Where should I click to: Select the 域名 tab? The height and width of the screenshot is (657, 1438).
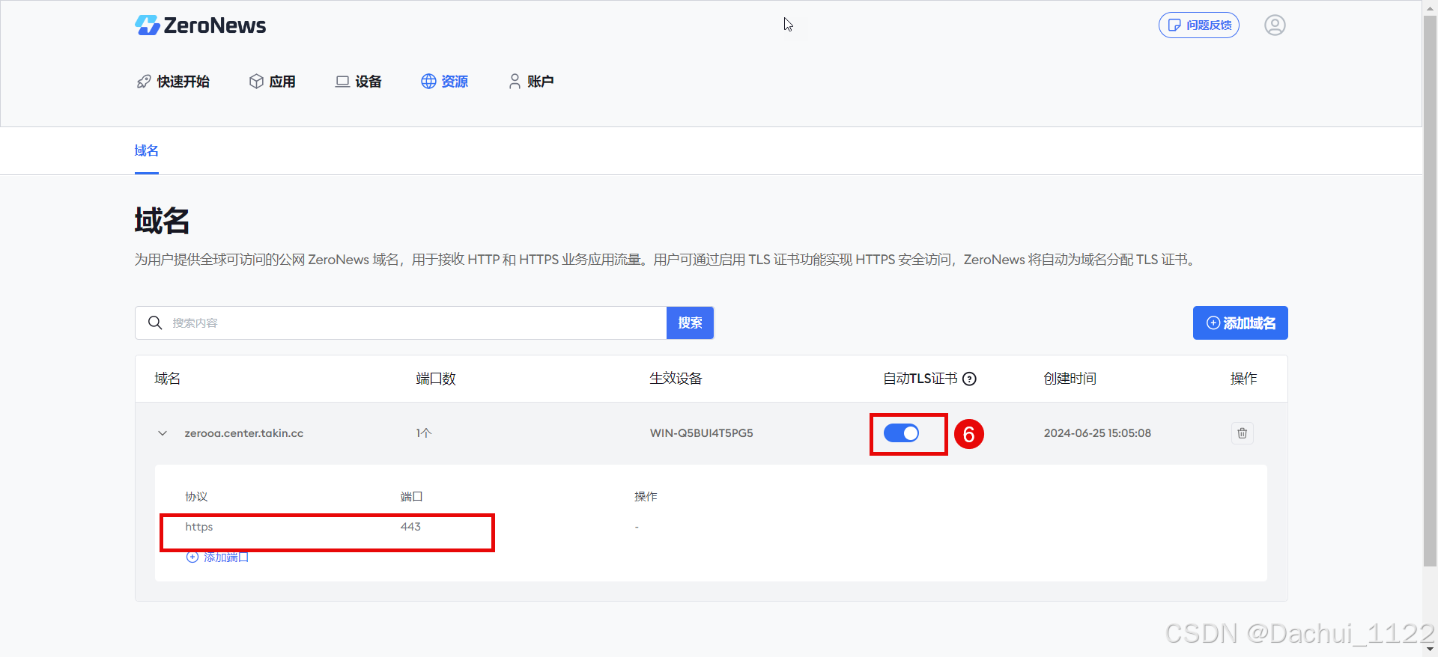(x=146, y=150)
